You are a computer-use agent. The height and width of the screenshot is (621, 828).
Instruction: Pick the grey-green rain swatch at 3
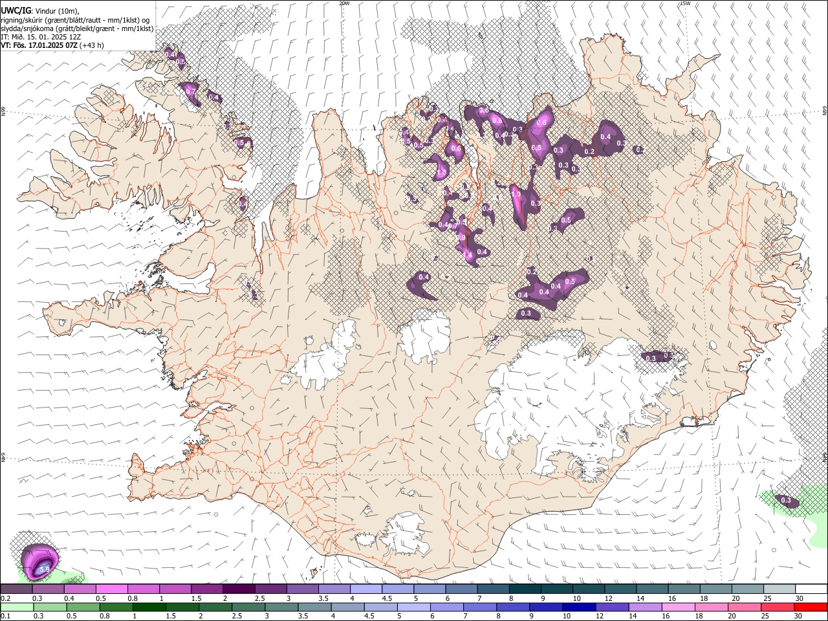point(281,607)
